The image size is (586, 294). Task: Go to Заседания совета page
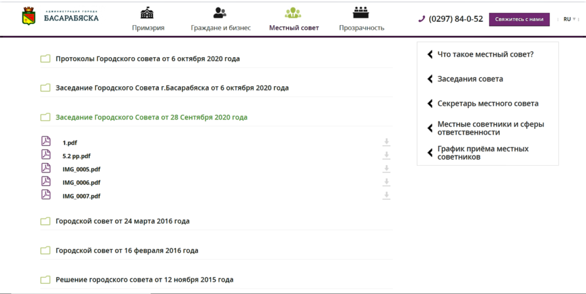[470, 79]
